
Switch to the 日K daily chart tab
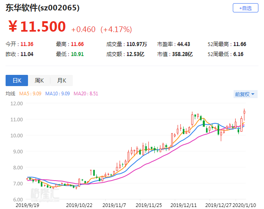click(x=17, y=80)
